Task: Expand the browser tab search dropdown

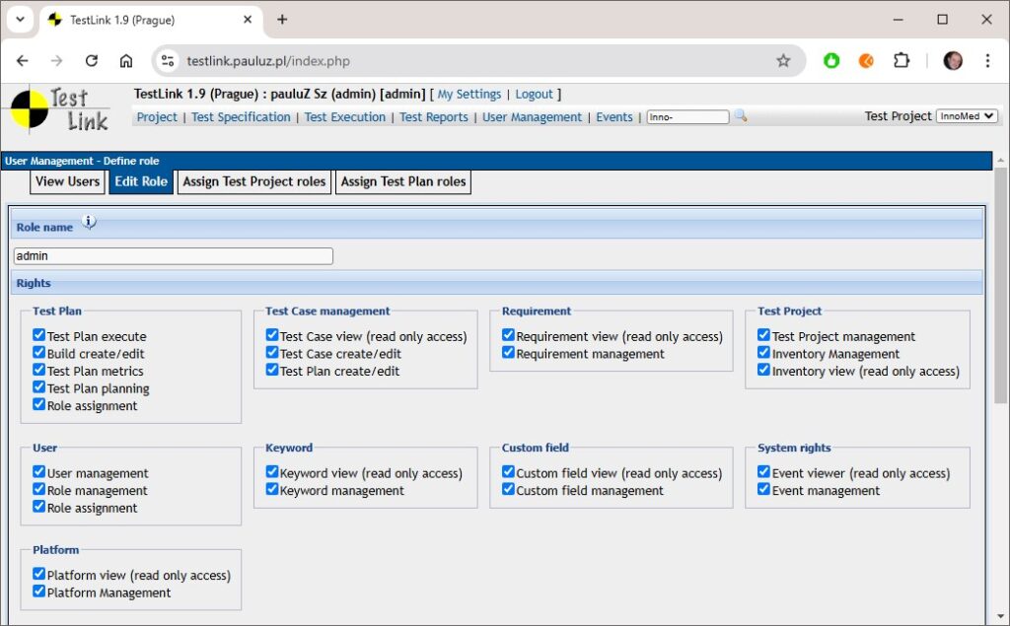Action: coord(20,20)
